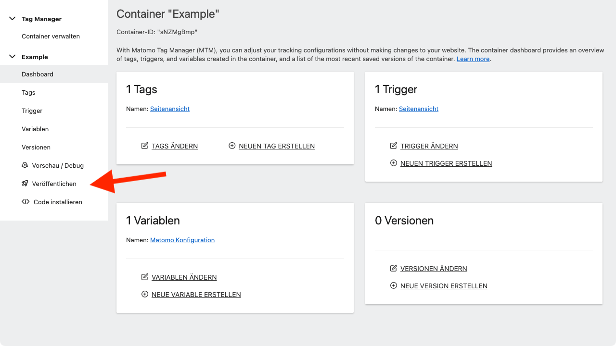This screenshot has height=346, width=616.
Task: Click the Container-ID "sNZMgBmp" text
Action: click(x=157, y=32)
